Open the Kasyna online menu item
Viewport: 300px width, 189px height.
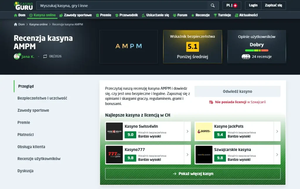click(42, 15)
